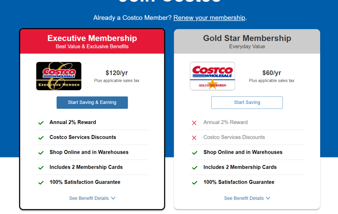This screenshot has height=214, width=338.
Task: Select the Executive Membership red header
Action: pos(92,42)
